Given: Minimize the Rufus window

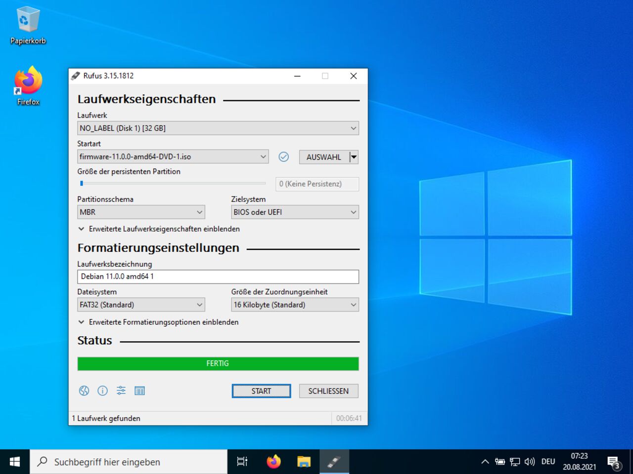Looking at the screenshot, I should pos(297,76).
